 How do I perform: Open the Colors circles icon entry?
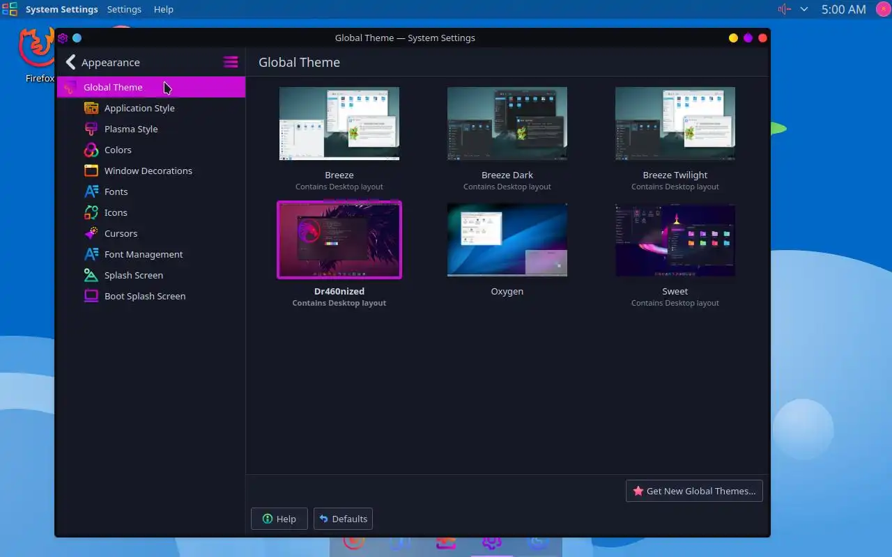click(x=91, y=150)
